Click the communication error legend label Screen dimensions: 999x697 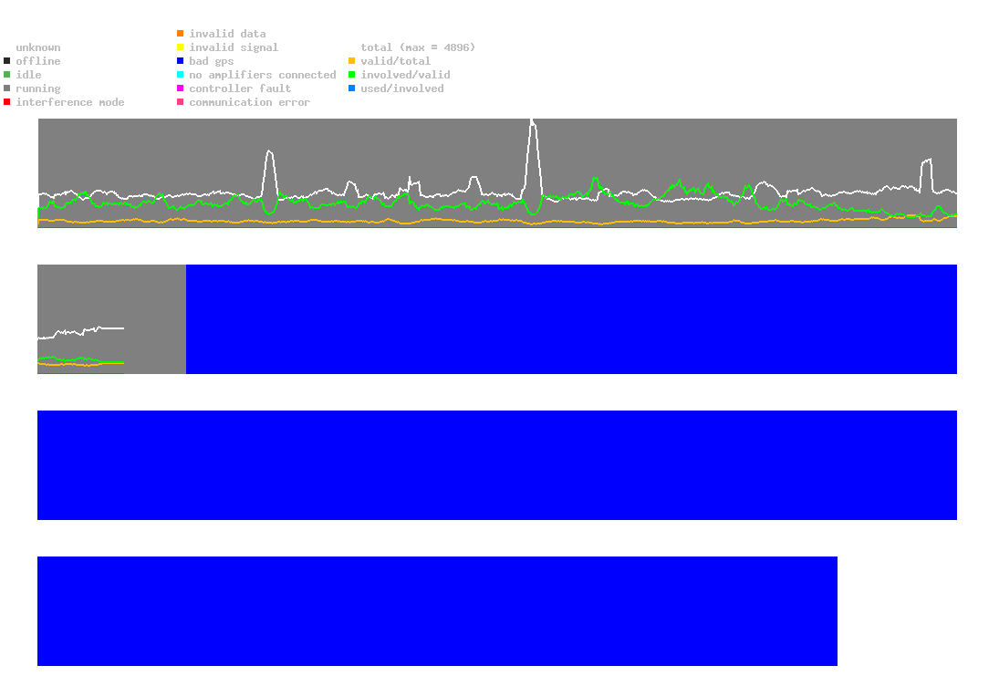[249, 102]
